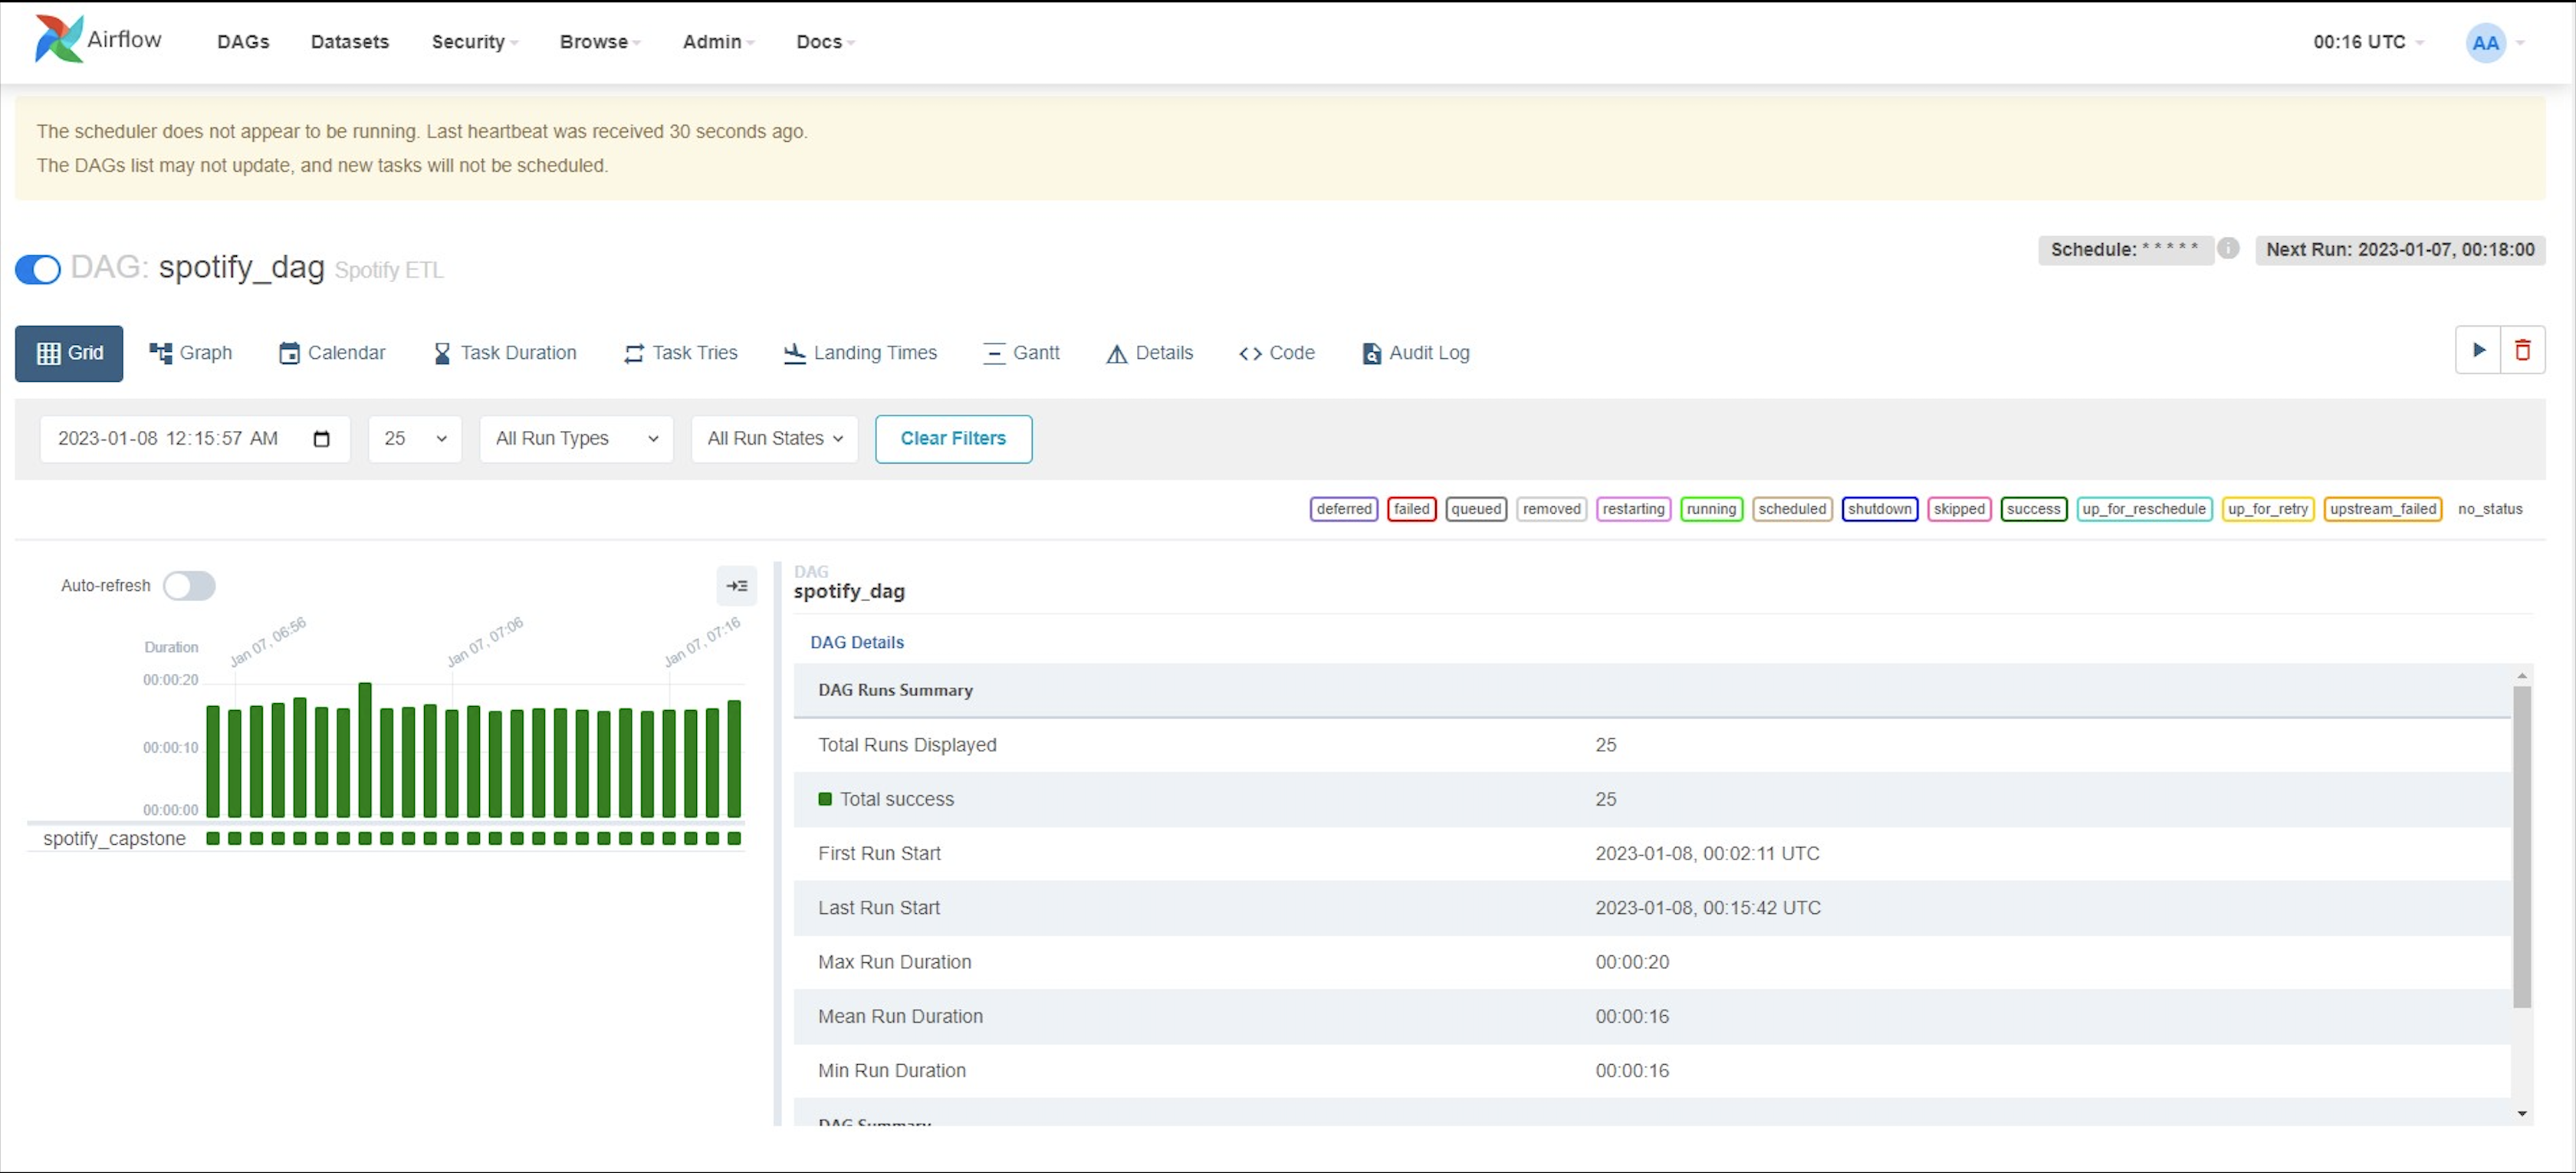Expand the All Run Types dropdown

click(576, 439)
